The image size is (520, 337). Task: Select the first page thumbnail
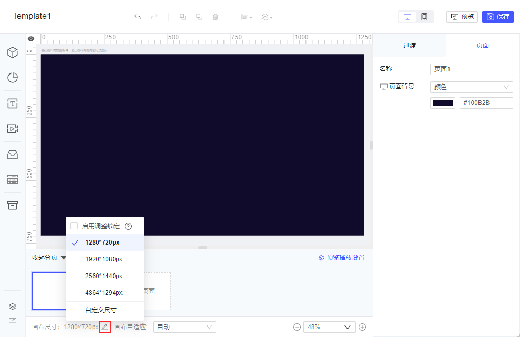tap(49, 291)
